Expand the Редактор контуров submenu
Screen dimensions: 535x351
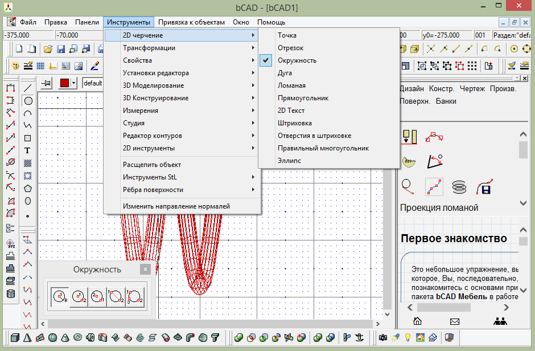182,136
